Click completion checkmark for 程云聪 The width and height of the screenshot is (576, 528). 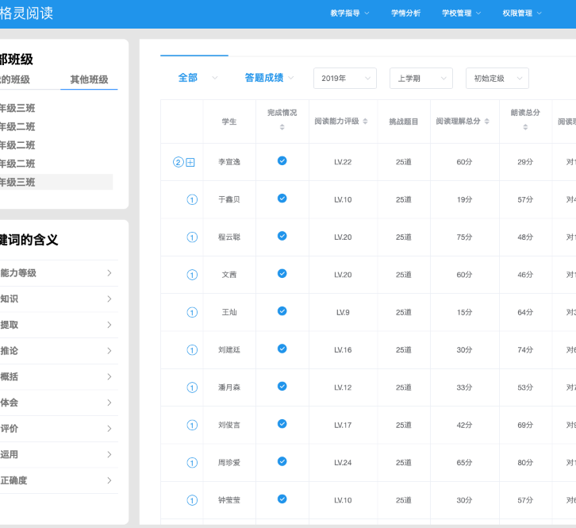click(x=282, y=236)
